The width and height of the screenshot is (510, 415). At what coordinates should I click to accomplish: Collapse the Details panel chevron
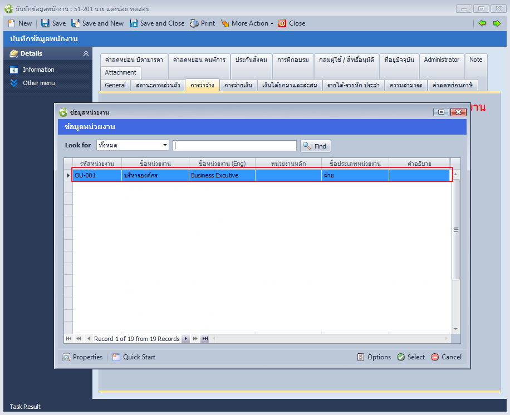click(86, 53)
